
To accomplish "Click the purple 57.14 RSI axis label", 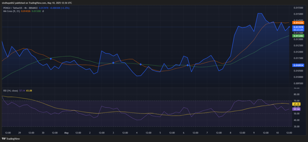I will pos(296,109).
